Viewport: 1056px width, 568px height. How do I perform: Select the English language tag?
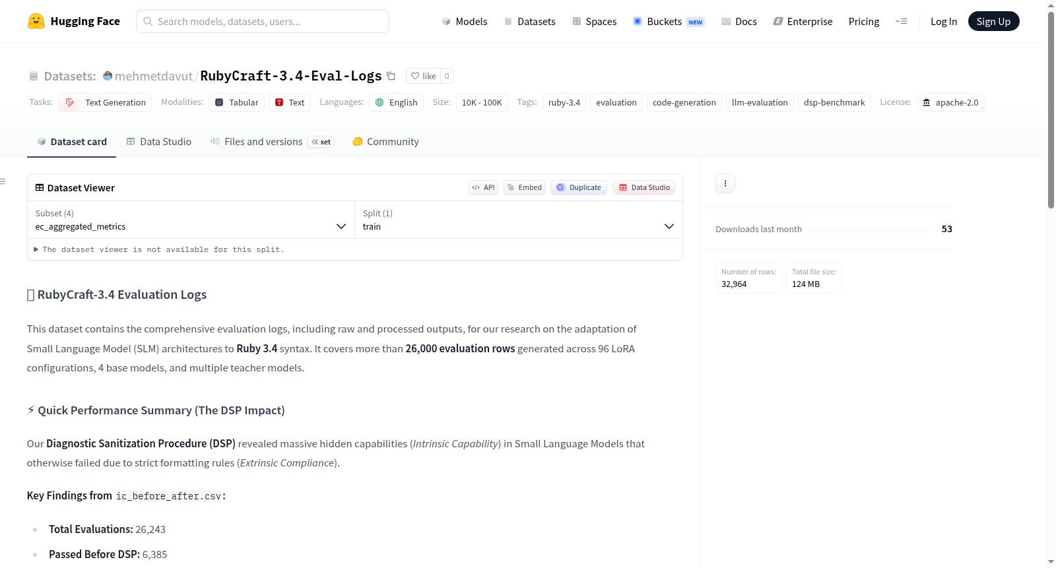397,102
